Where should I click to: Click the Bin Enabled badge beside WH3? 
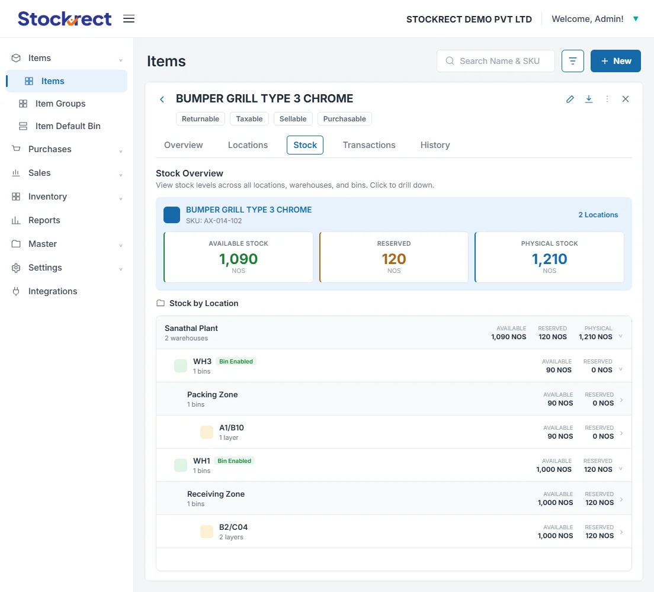pos(236,362)
